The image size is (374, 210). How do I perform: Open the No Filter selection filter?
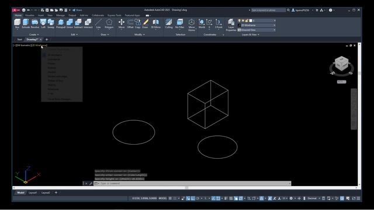click(179, 23)
